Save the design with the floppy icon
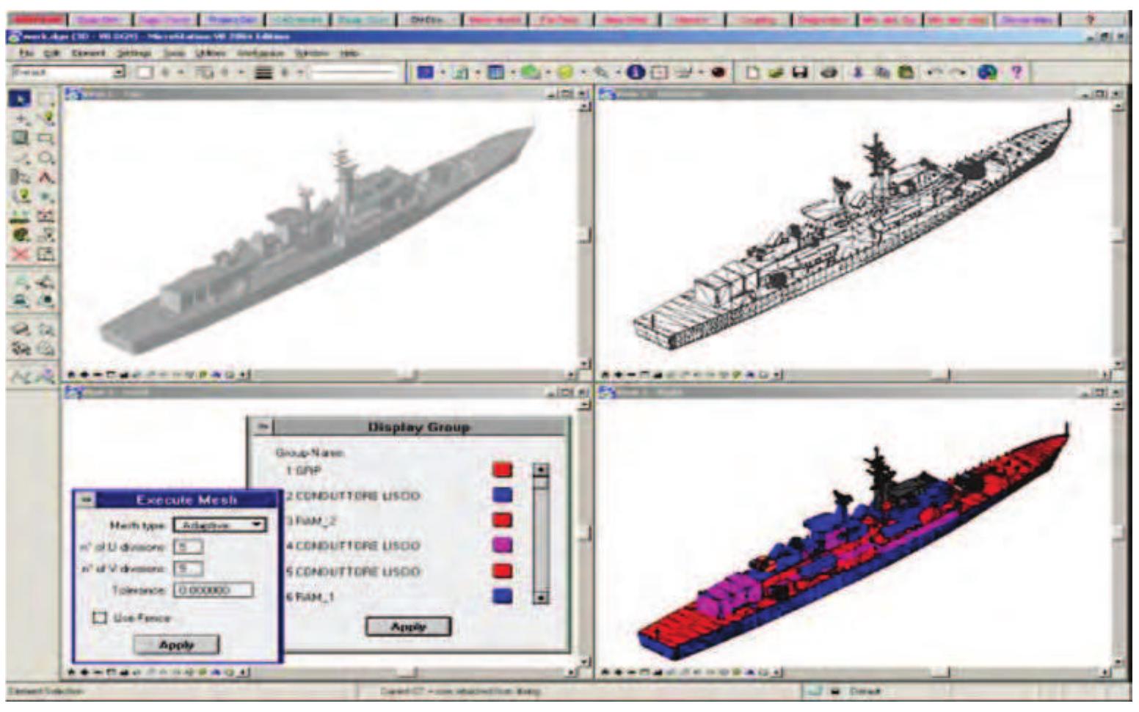Image resolution: width=1139 pixels, height=712 pixels. click(x=800, y=72)
